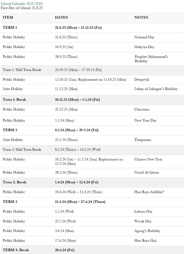Image resolution: width=184 pixels, height=254 pixels.
Task: Click the Chinese New Year note
Action: point(148,159)
